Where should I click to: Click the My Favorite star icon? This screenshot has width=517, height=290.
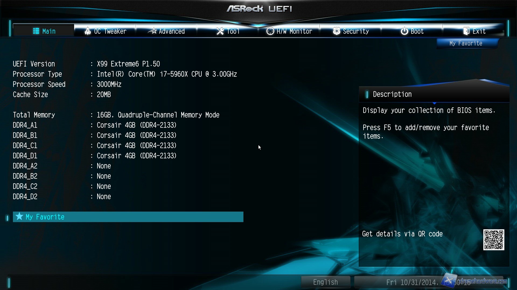click(19, 217)
